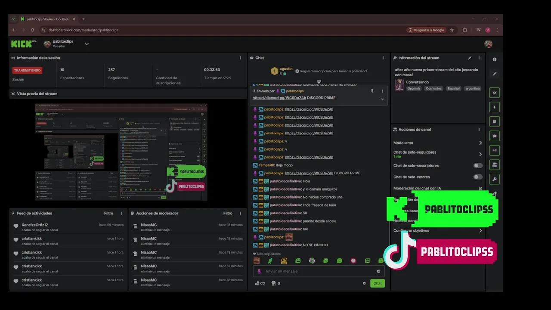Open Moderación del chat con IA external link

pyautogui.click(x=480, y=188)
